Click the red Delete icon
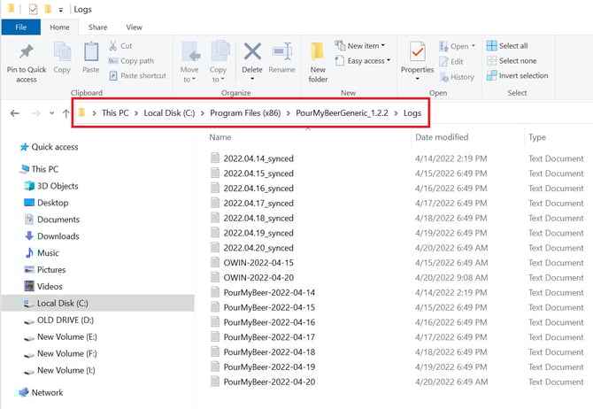Image resolution: width=593 pixels, height=409 pixels. 252,54
